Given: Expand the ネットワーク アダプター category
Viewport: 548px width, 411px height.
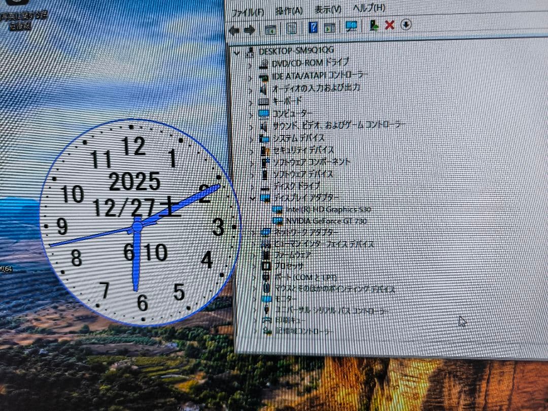Looking at the screenshot, I should pos(254,232).
